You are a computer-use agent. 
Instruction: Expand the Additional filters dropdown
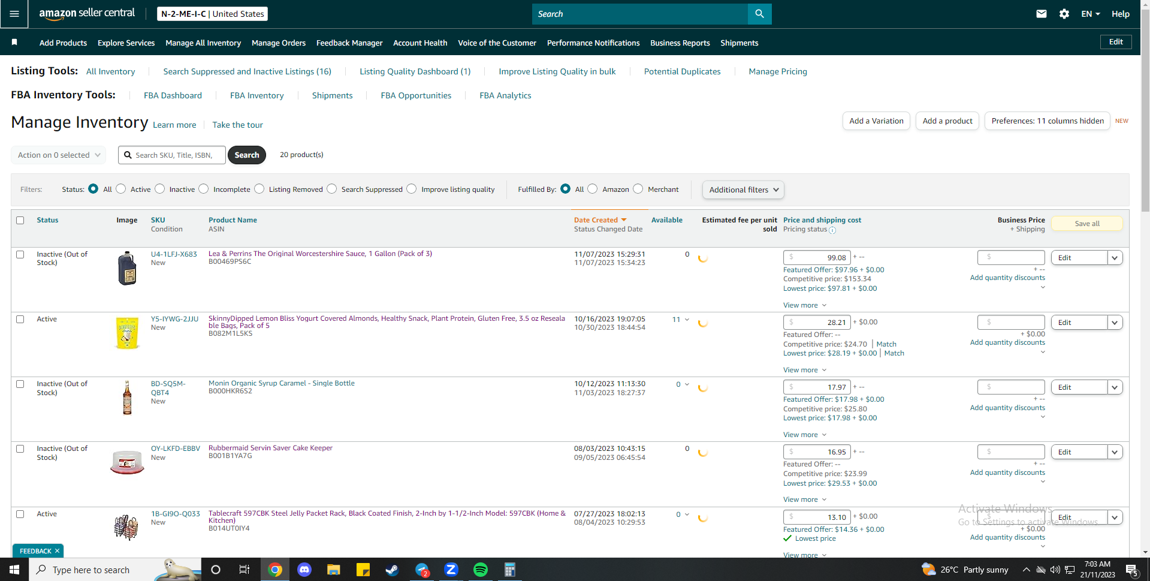point(743,189)
